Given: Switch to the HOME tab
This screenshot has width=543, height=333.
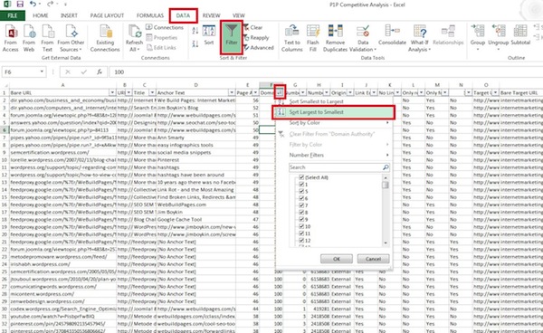Looking at the screenshot, I should 41,15.
